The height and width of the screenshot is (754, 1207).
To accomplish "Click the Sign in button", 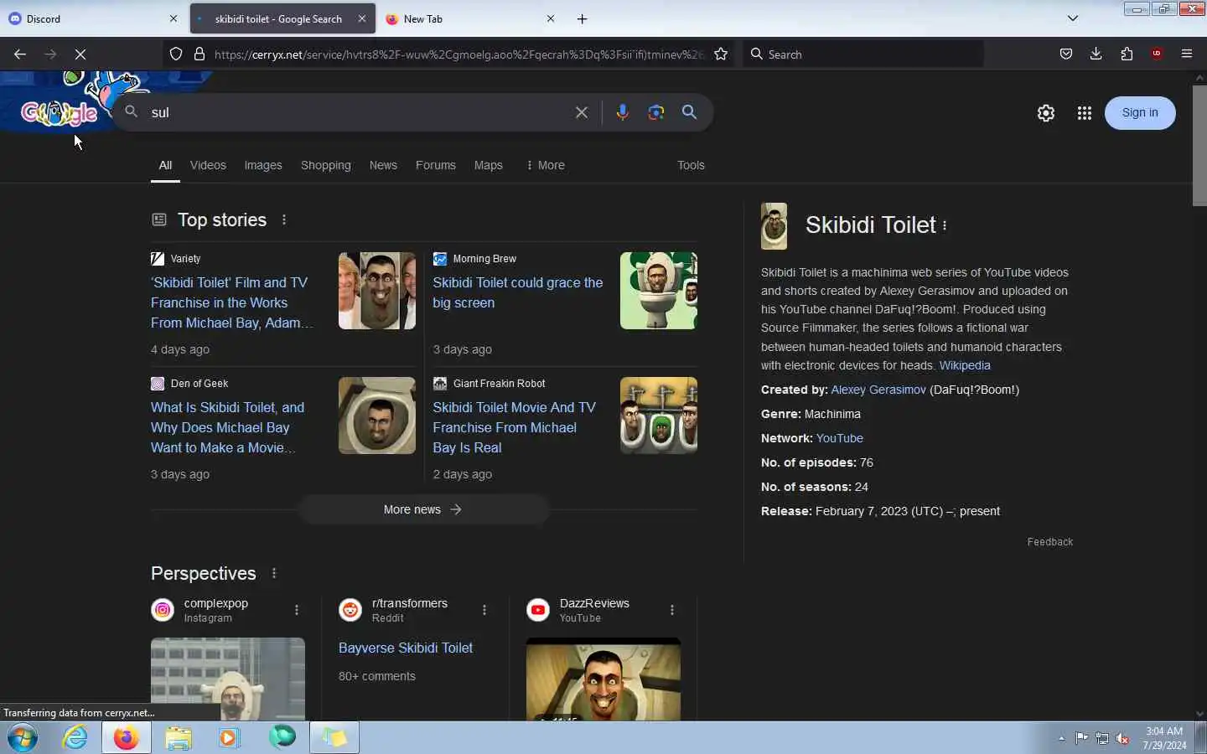I will pos(1140,113).
